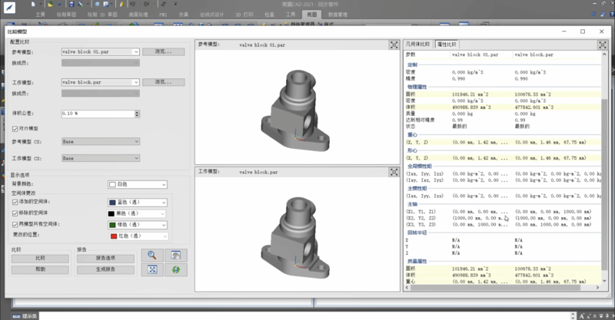Click the volume tolerance spinner arrows

tap(136, 113)
